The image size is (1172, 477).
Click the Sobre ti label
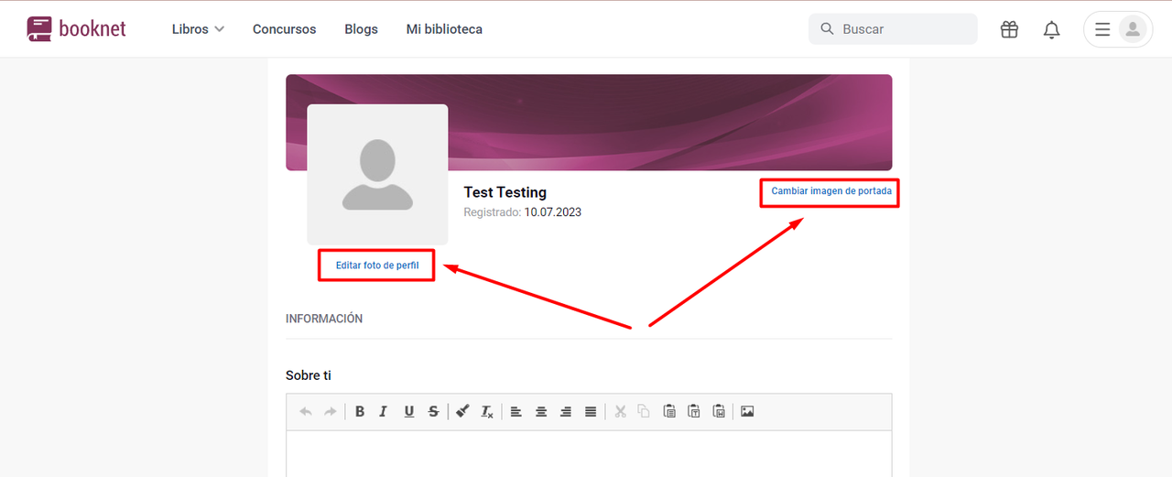click(x=309, y=375)
